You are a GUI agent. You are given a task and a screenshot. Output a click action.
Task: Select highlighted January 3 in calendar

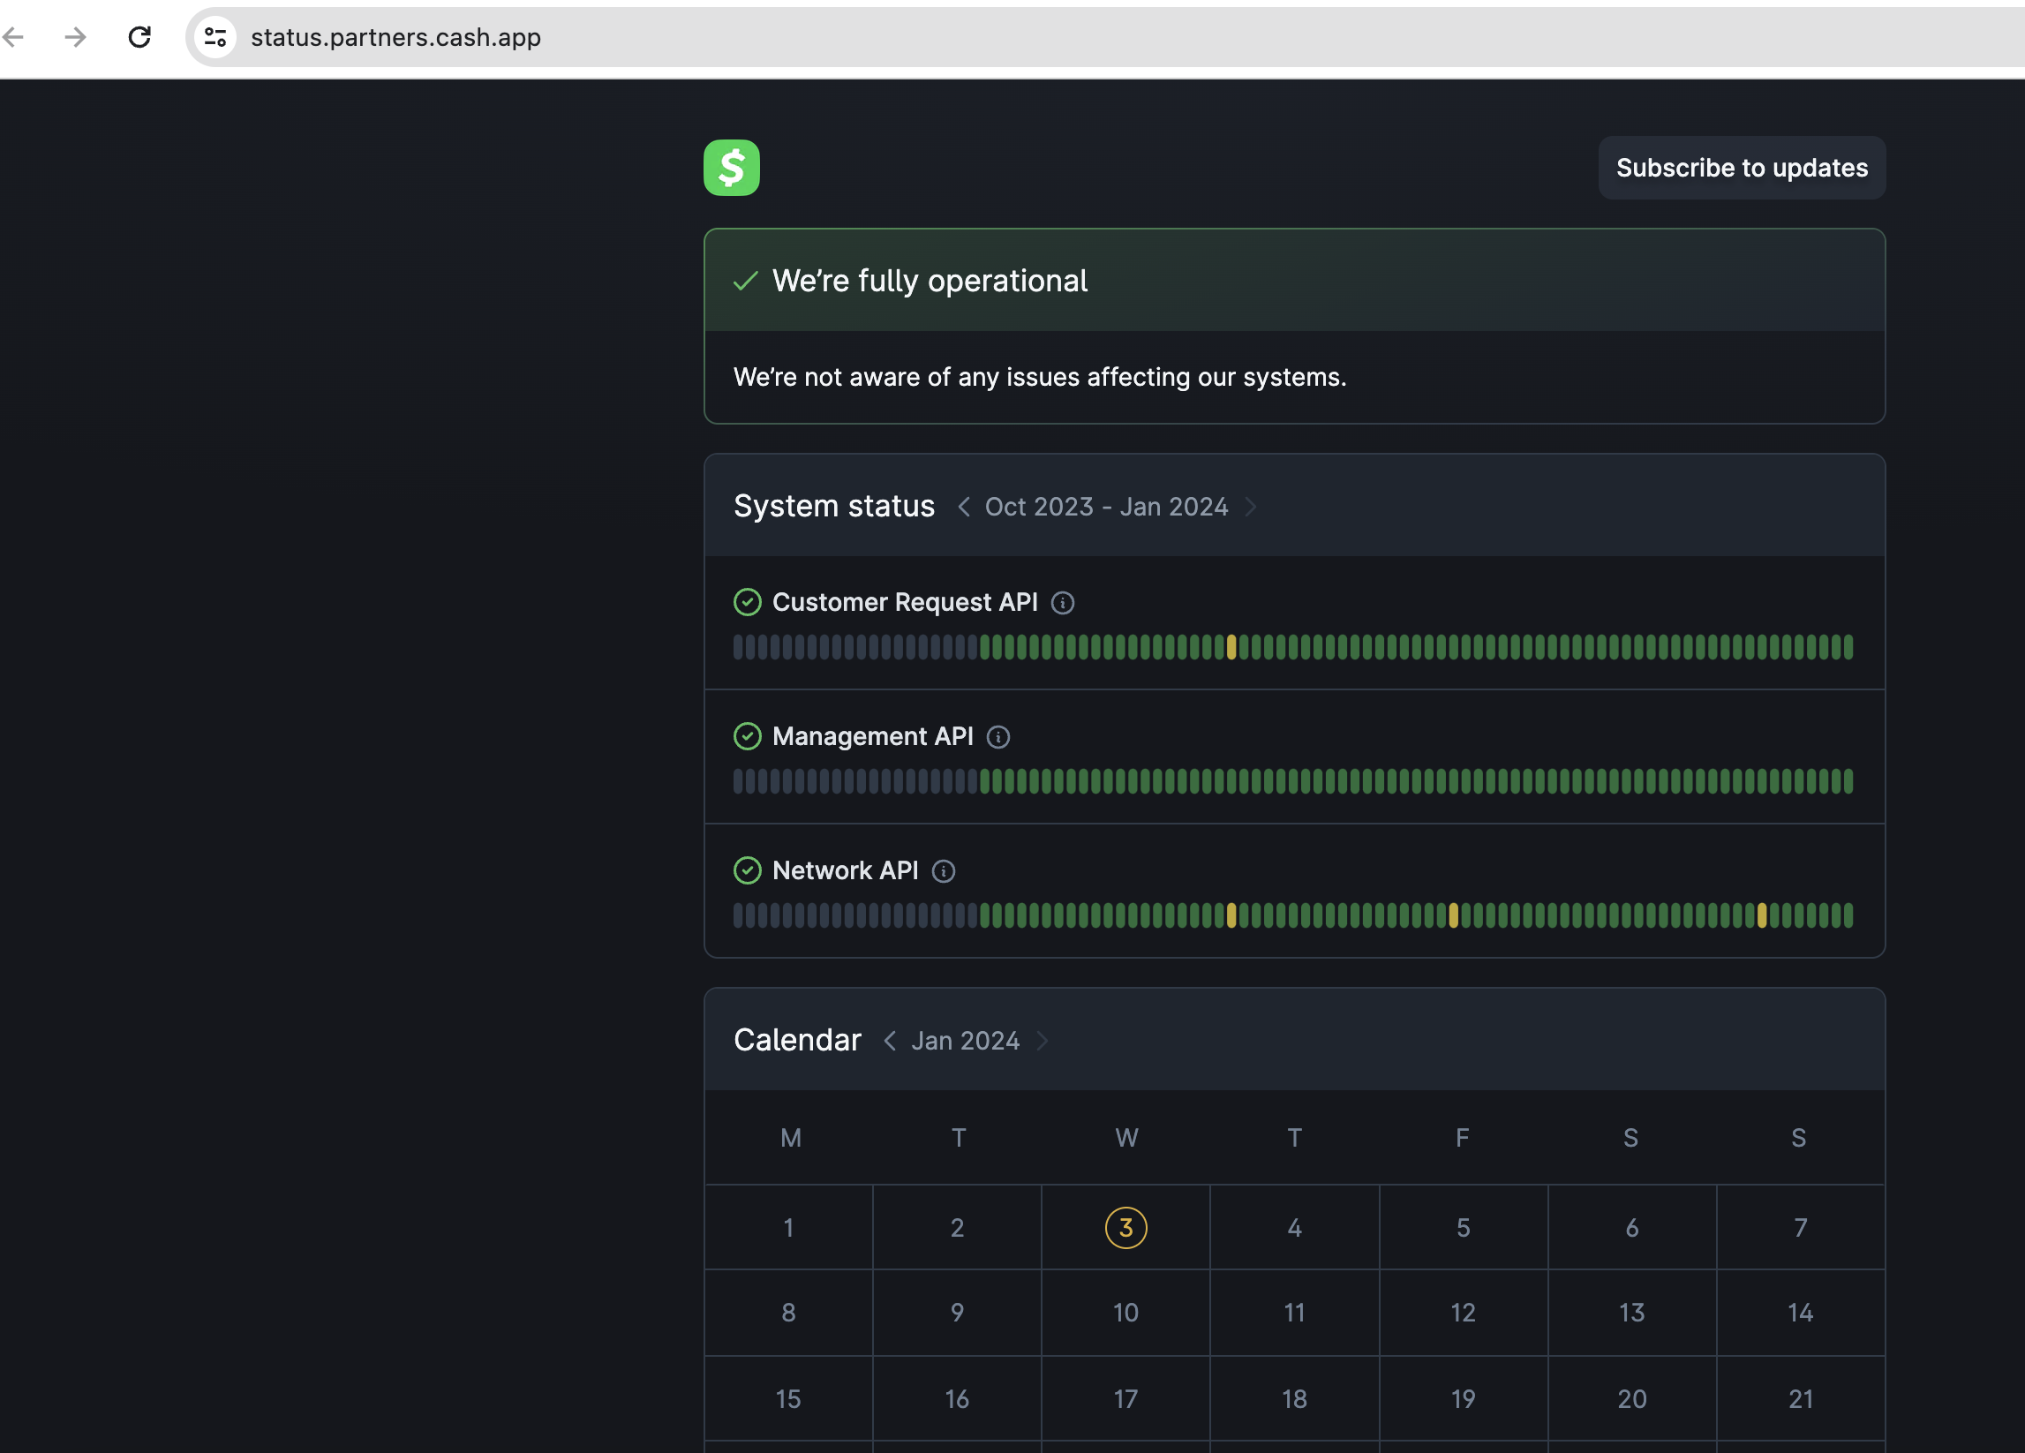(x=1125, y=1227)
